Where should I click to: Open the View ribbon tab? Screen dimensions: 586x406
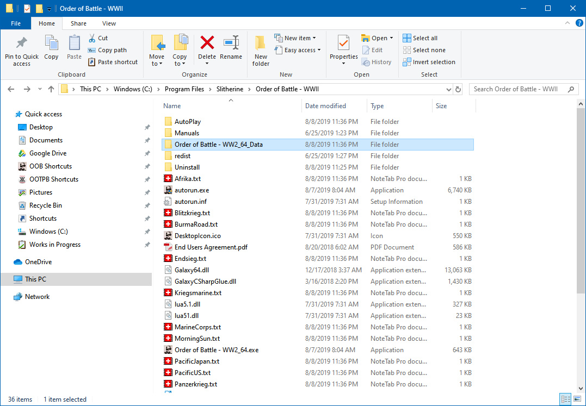click(x=109, y=23)
